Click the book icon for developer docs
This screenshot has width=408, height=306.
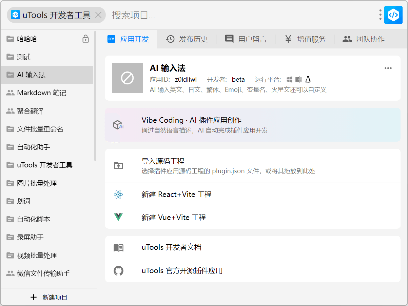pyautogui.click(x=118, y=248)
